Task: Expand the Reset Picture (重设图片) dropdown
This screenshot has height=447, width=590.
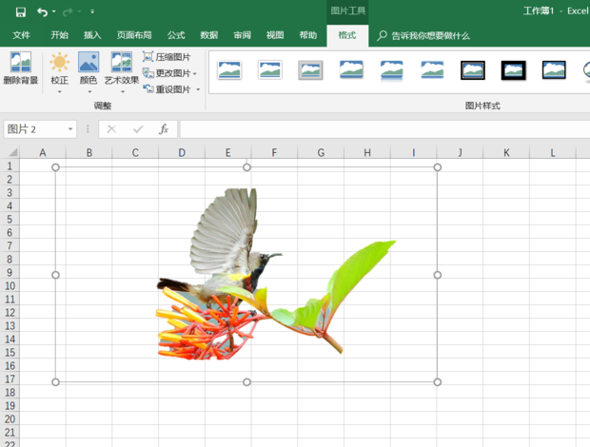Action: tap(199, 89)
